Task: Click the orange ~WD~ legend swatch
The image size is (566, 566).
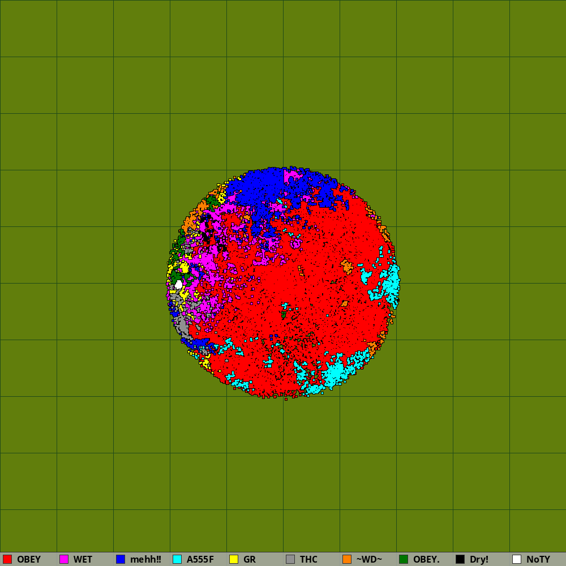Action: pyautogui.click(x=347, y=559)
